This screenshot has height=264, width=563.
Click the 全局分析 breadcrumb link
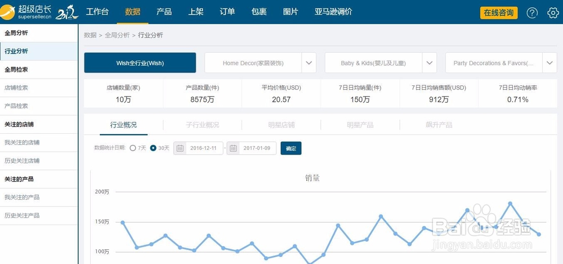(x=117, y=35)
